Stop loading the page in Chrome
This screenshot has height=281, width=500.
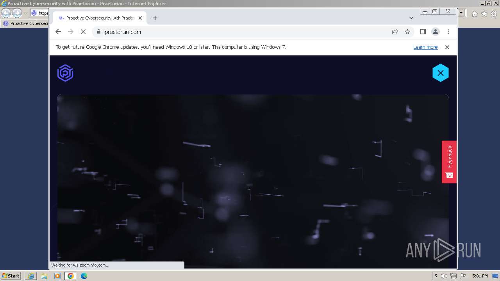[83, 32]
